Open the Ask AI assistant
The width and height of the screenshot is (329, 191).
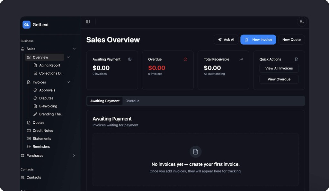click(226, 40)
